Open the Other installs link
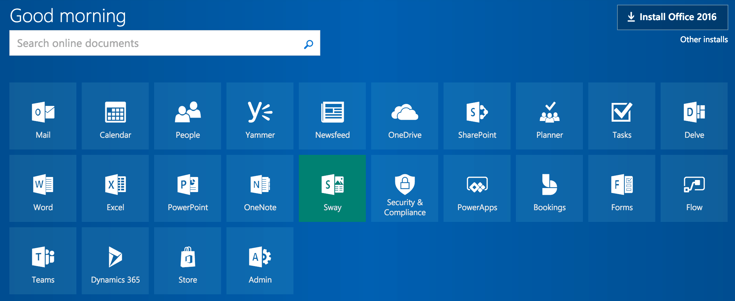Viewport: 735px width, 301px height. pos(704,40)
